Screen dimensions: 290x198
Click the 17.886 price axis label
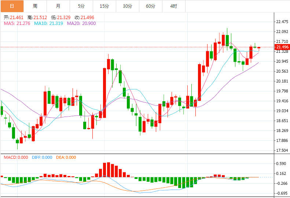(x=282, y=140)
